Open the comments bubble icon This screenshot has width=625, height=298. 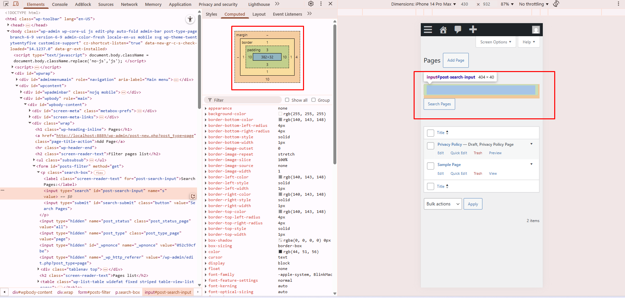458,30
